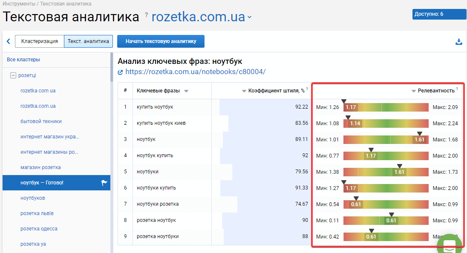Click the help icon next to Текстовая аналитика
This screenshot has width=467, height=253.
click(x=147, y=14)
